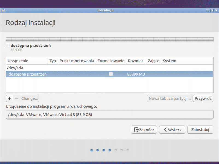This screenshot has width=219, height=164.
Task: Click the Zakończ quit button
Action: click(x=144, y=130)
